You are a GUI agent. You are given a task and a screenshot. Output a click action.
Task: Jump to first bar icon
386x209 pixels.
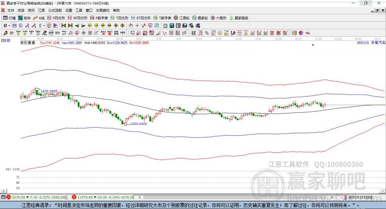coord(63,26)
